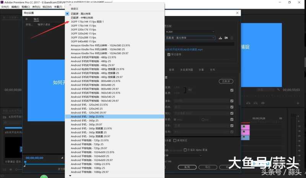Image resolution: width=306 pixels, height=178 pixels.
Task: Open the preset dropdown showing 匹配源 - 高比特率
Action: point(190,38)
